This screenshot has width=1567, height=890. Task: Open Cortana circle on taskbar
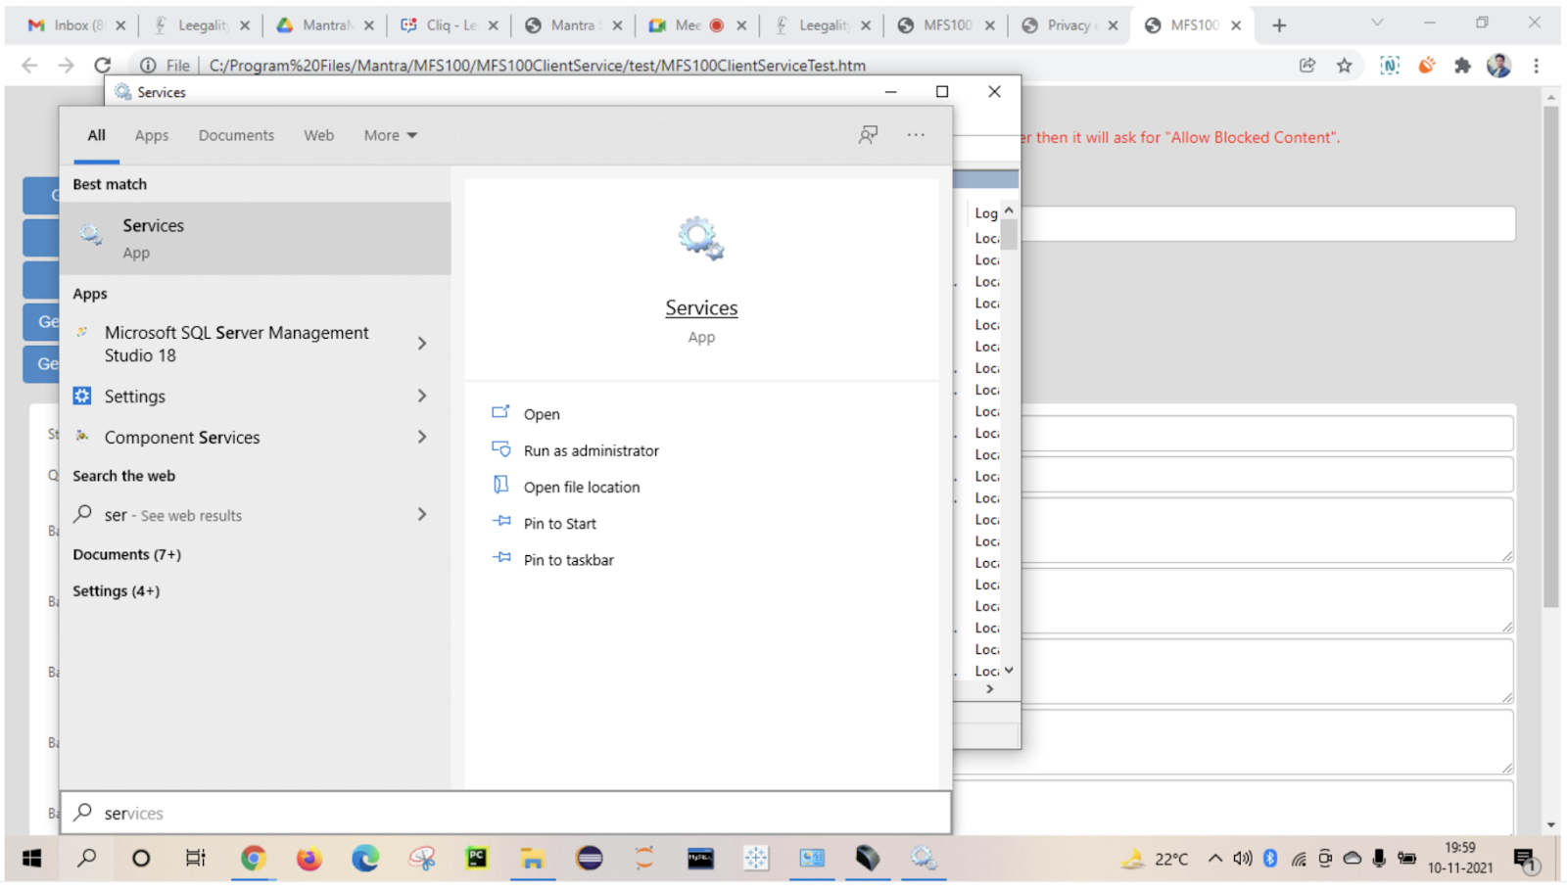click(141, 859)
